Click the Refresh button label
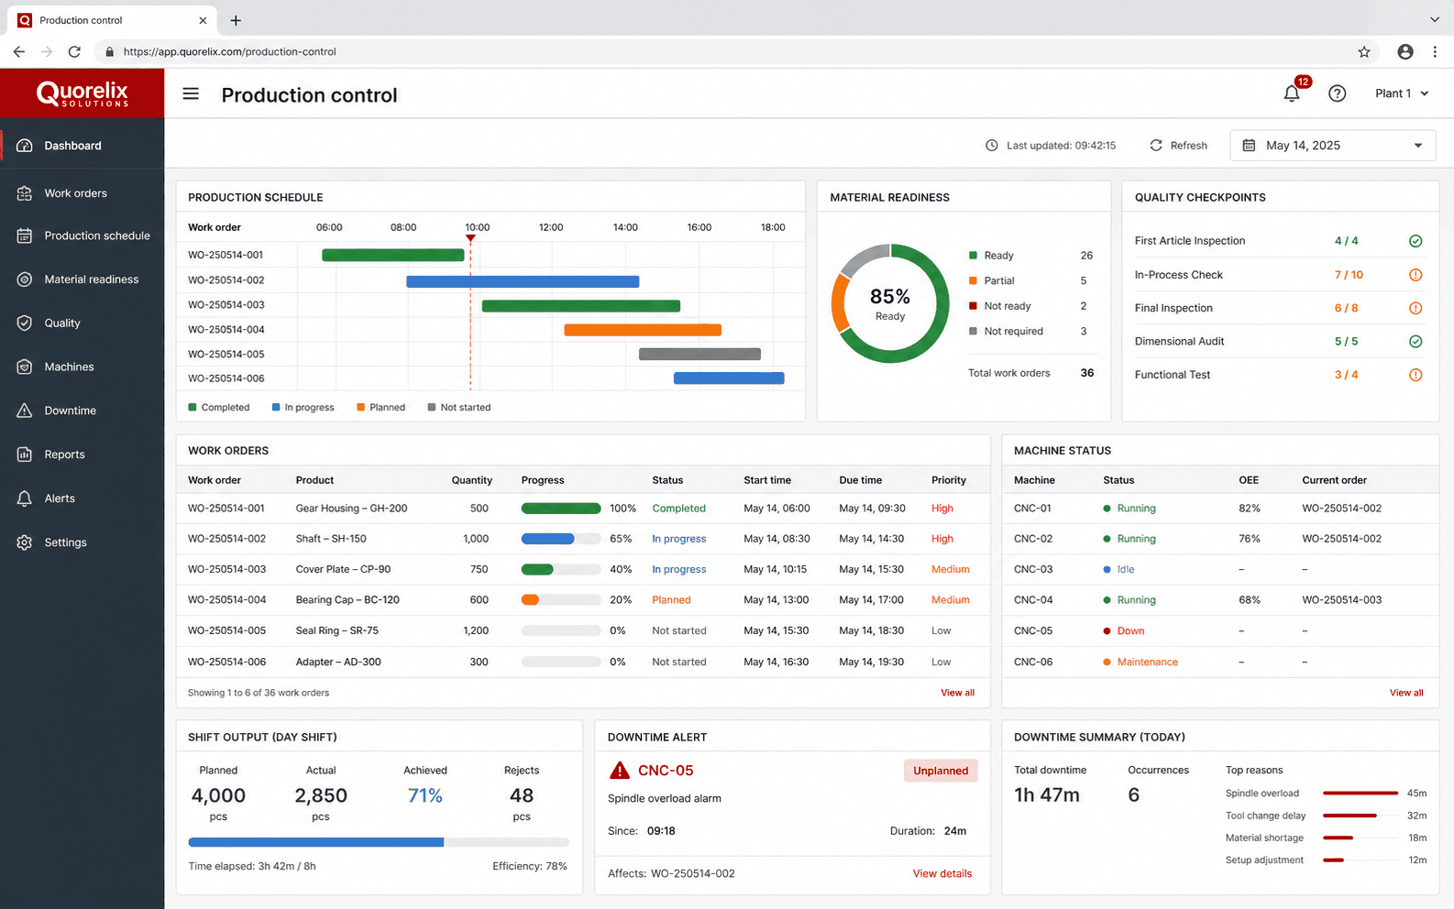The width and height of the screenshot is (1454, 909). (x=1188, y=146)
